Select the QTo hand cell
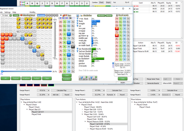The image size is (184, 131). (10, 35)
